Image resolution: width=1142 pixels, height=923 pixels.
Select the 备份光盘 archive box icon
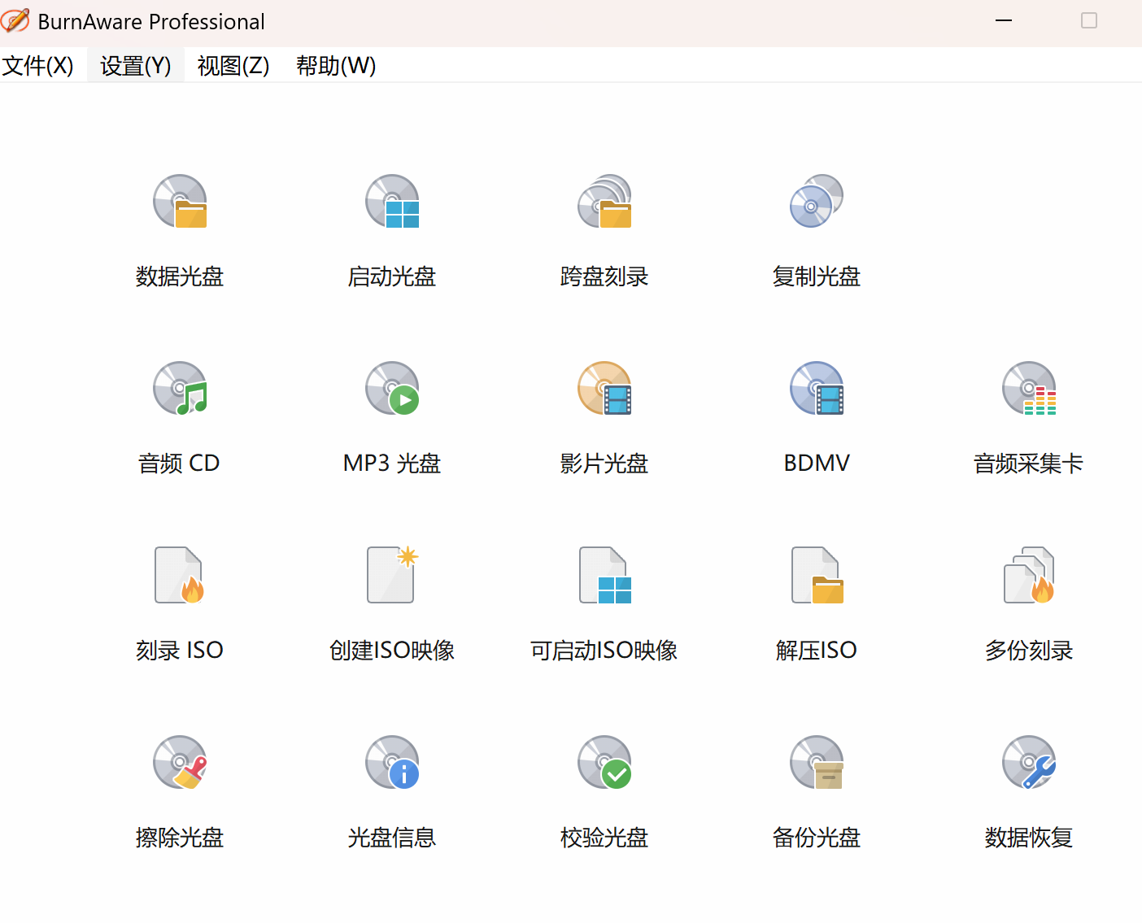817,762
